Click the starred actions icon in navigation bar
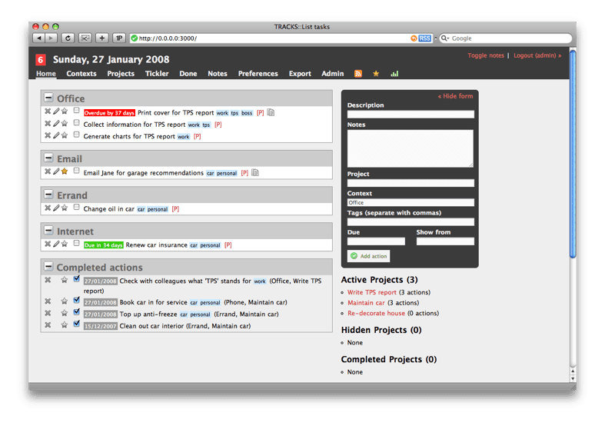605x426 pixels. click(376, 74)
